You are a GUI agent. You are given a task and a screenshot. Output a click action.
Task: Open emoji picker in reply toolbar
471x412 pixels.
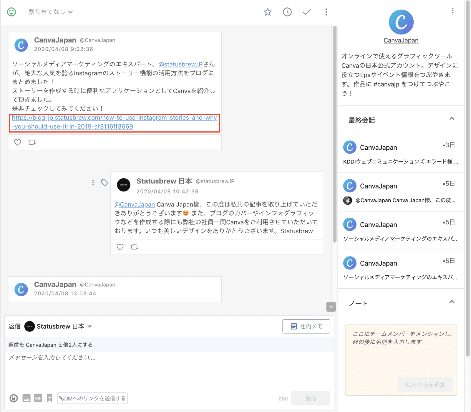tap(14, 398)
